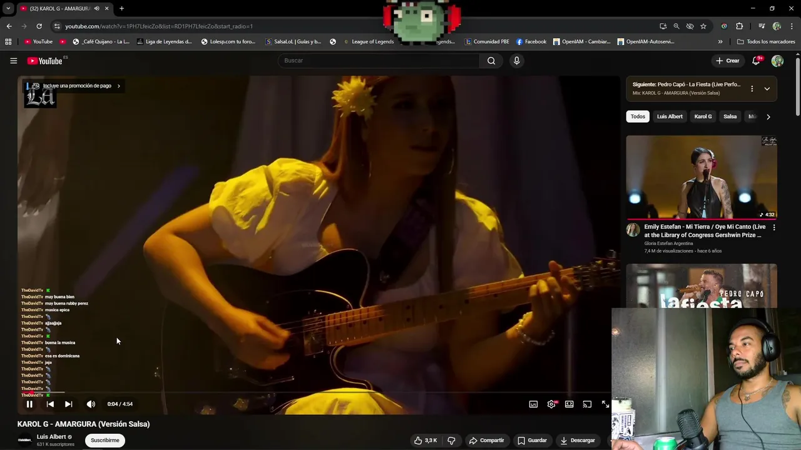
Task: Open Pedro Capó la fiesta thumbnail
Action: coord(702,286)
